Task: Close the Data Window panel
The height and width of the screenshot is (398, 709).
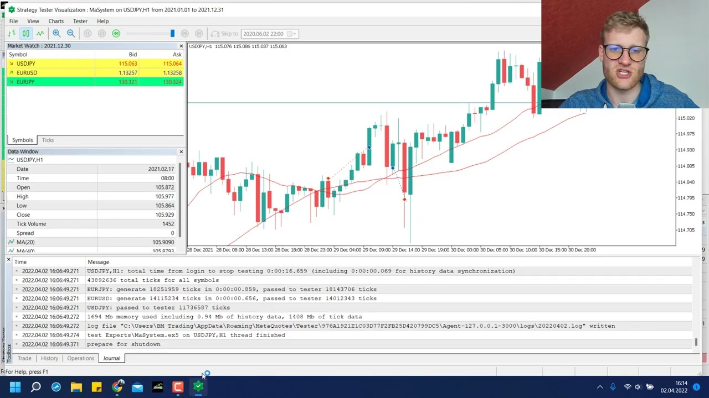Action: click(181, 151)
